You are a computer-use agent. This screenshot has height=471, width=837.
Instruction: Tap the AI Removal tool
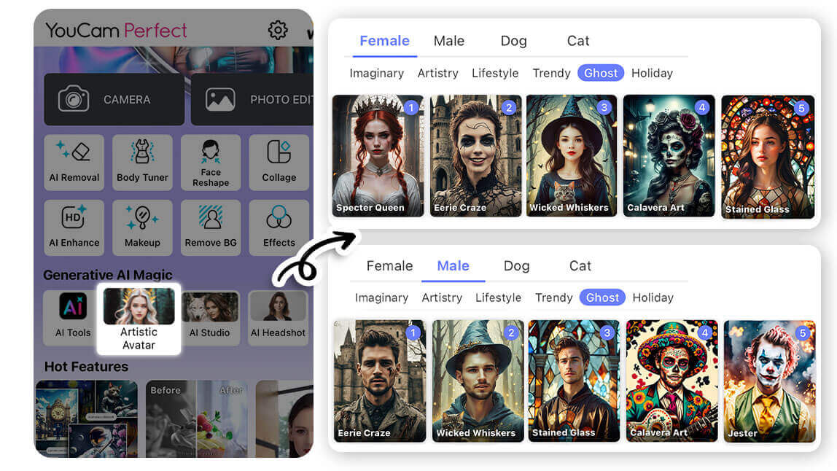[x=74, y=162]
